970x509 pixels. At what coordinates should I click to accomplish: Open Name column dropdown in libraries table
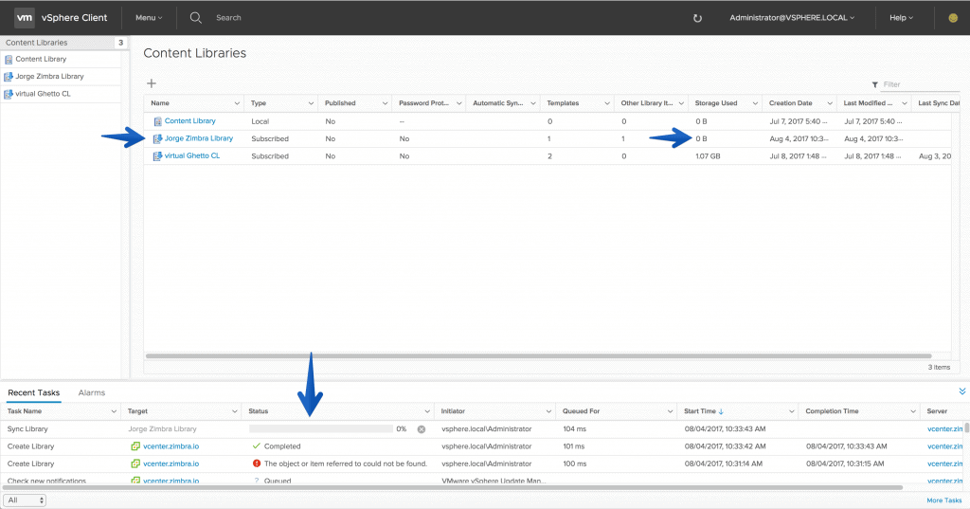click(237, 103)
